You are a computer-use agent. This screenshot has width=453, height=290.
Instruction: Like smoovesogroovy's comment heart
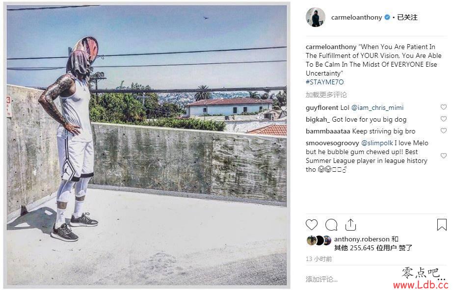[444, 156]
